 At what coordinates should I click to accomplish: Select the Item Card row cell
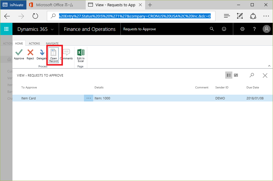(x=28, y=98)
